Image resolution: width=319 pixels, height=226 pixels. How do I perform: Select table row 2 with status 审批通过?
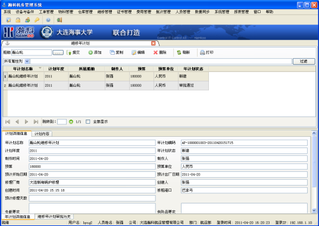[106, 86]
